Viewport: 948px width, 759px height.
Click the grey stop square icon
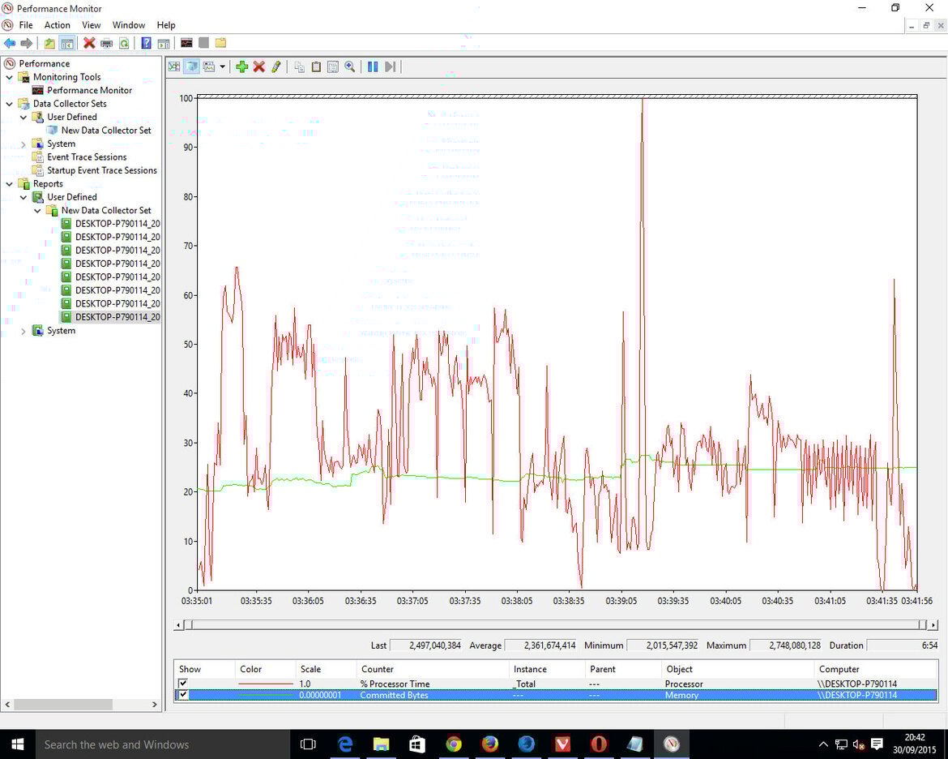(x=203, y=43)
